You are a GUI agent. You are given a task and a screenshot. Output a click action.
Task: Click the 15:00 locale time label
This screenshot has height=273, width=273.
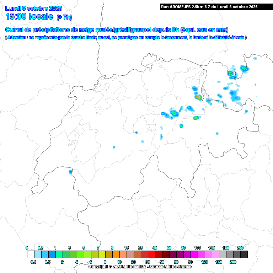pos(30,16)
